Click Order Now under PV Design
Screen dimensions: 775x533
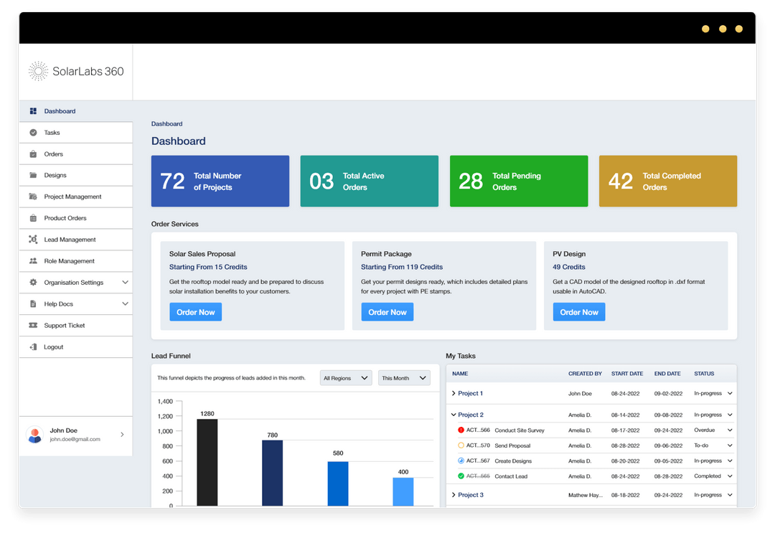point(578,312)
